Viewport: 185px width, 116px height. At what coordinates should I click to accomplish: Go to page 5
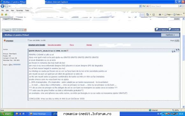(19, 30)
